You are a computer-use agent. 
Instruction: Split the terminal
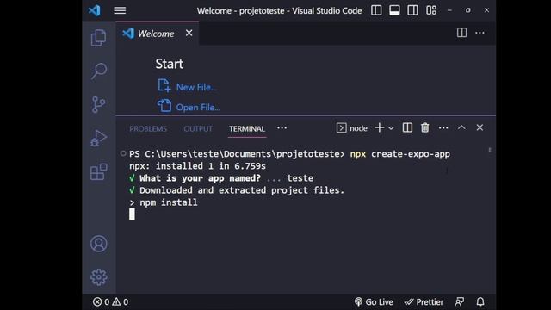click(407, 128)
